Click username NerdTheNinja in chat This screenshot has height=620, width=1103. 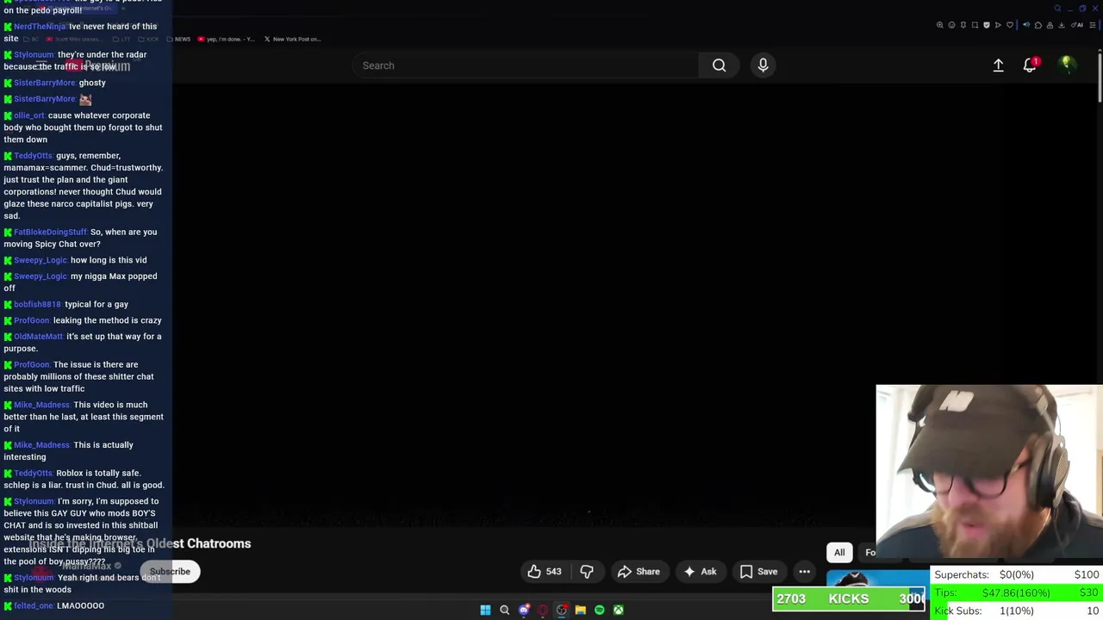[x=40, y=27]
